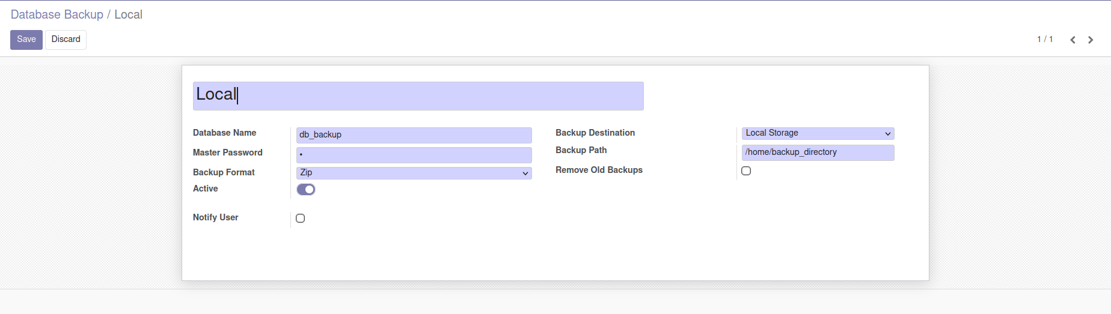Click the Save button
The height and width of the screenshot is (314, 1111).
(26, 40)
